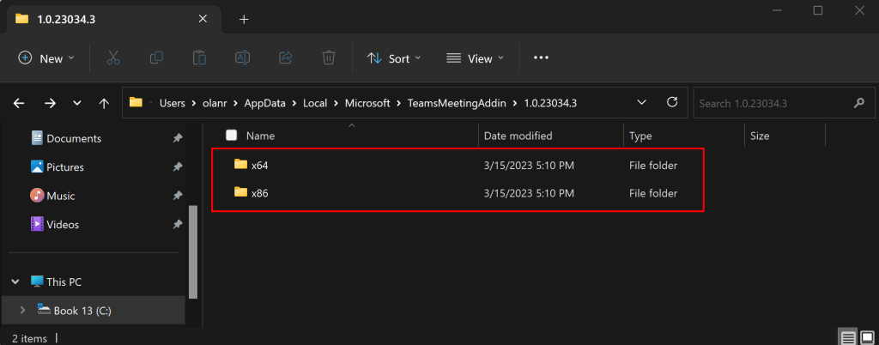Click the Rename icon in toolbar
Screen dimensions: 879x345
[x=242, y=58]
